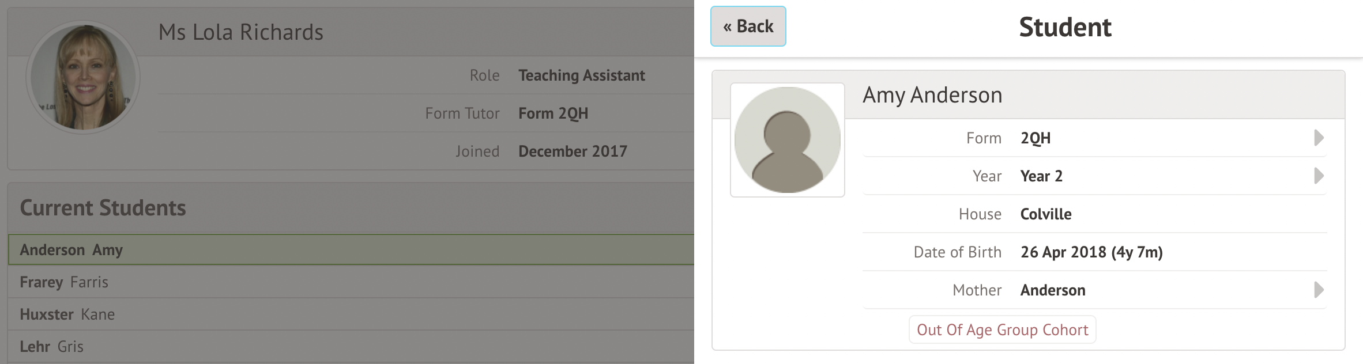Click Ms Lola Richards' profile photo

tap(83, 77)
